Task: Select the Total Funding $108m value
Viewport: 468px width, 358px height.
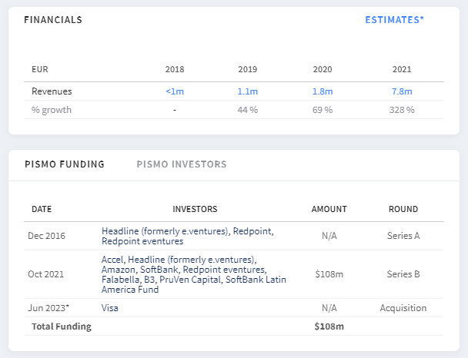Action: [329, 327]
